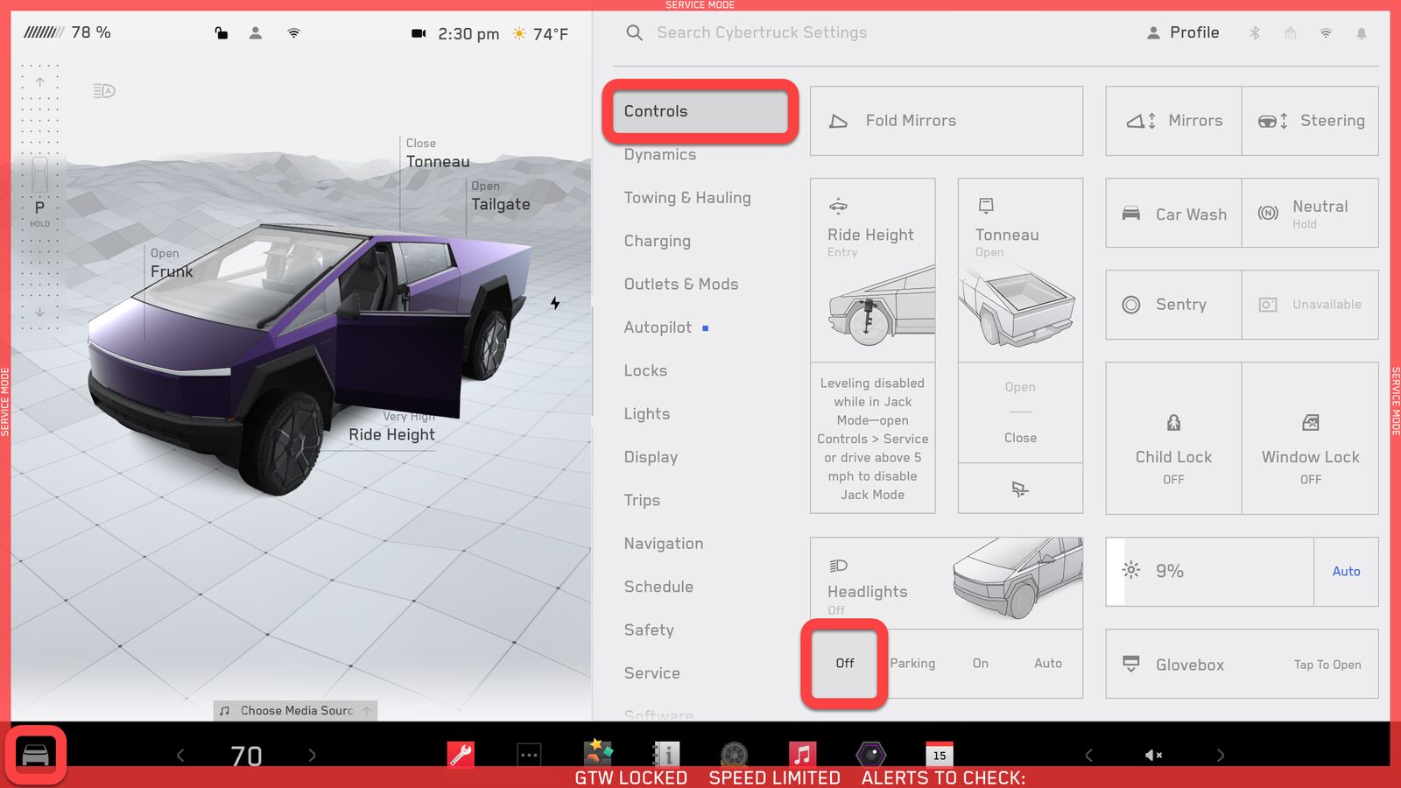Tap the driver profile icon in status bar

point(256,33)
